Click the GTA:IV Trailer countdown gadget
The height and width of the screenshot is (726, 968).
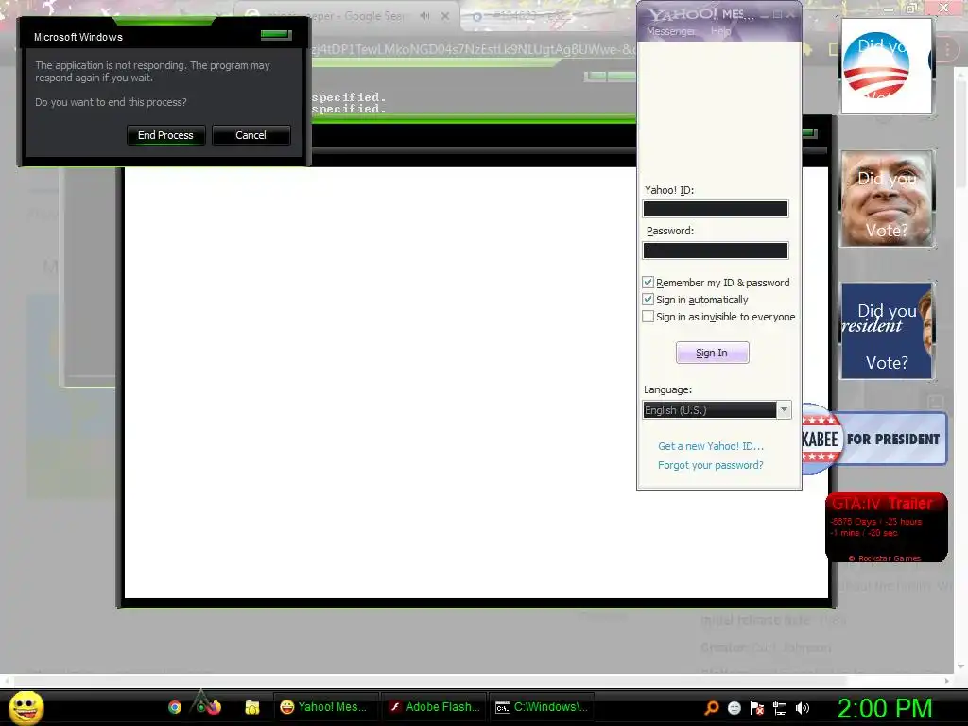887,527
